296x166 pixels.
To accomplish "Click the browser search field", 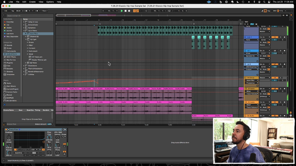I will (29, 16).
